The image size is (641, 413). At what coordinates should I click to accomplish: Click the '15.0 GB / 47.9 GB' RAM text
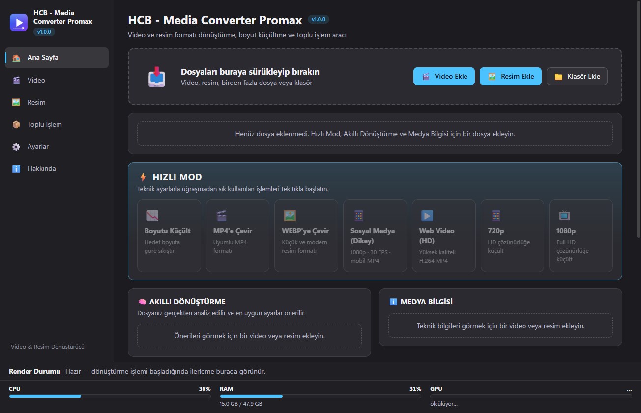(x=241, y=404)
